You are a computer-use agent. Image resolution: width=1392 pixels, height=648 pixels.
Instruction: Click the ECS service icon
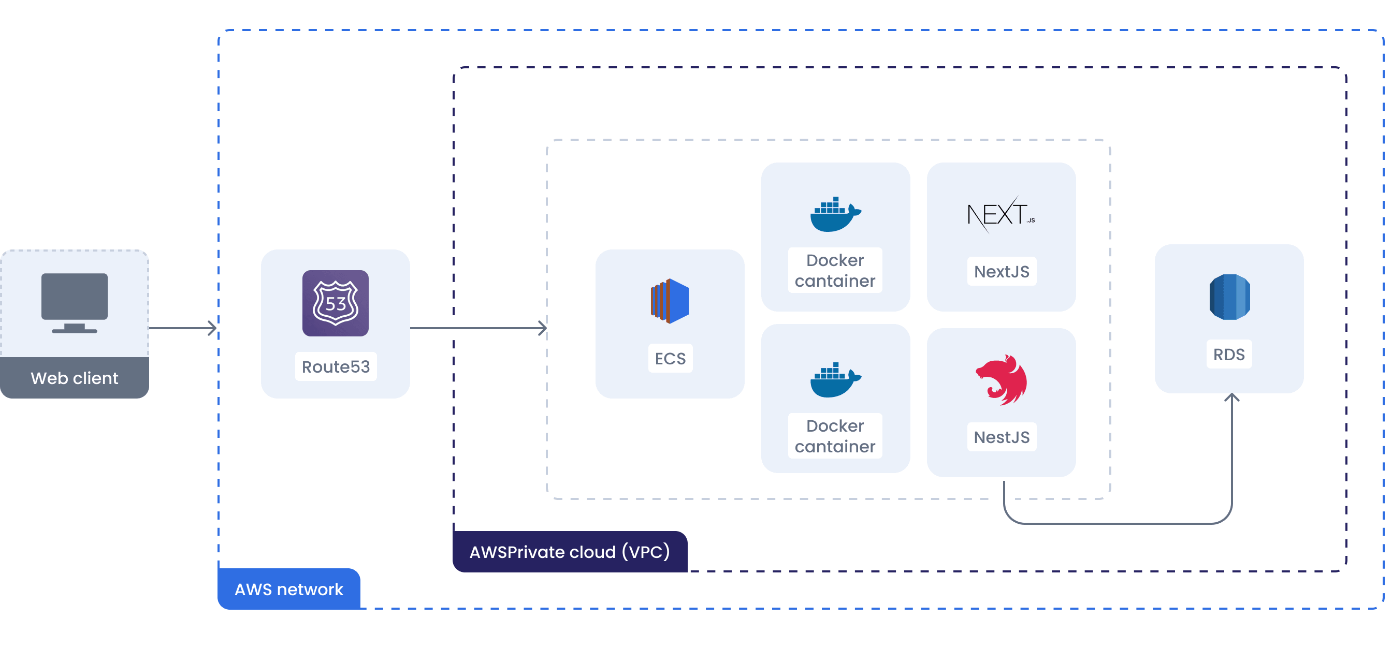670,301
